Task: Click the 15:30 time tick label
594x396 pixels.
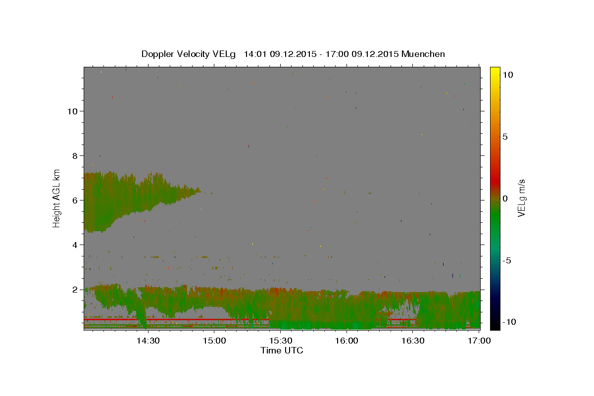Action: pos(281,341)
